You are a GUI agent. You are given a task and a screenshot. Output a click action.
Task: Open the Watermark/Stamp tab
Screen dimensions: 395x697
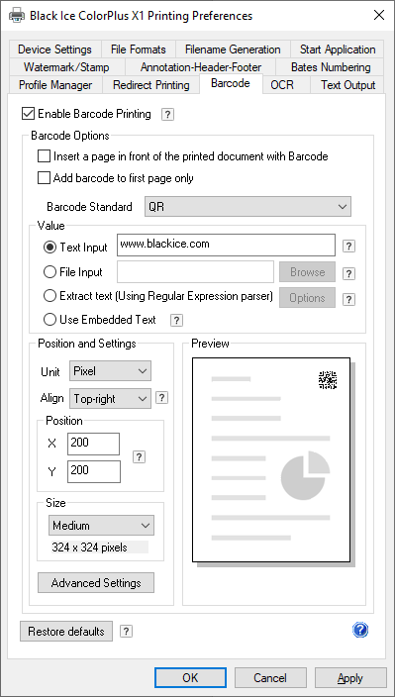66,67
